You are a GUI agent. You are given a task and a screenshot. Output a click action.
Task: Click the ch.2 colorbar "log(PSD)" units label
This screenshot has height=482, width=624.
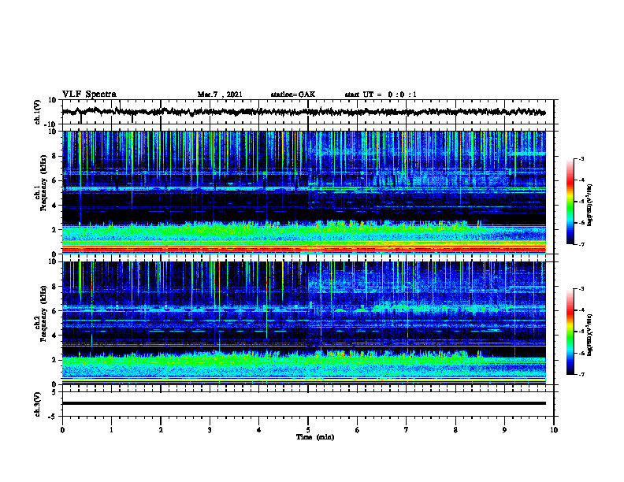(x=590, y=336)
